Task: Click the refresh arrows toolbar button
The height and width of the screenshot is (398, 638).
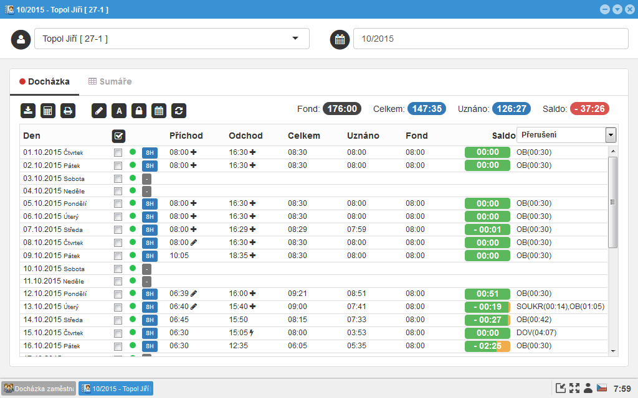Action: point(179,111)
